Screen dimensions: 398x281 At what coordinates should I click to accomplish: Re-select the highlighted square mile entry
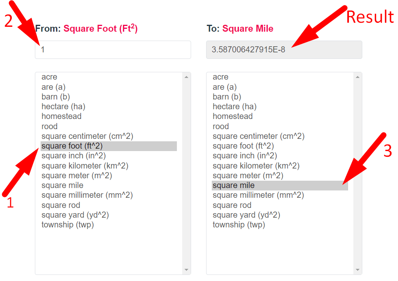pos(233,185)
